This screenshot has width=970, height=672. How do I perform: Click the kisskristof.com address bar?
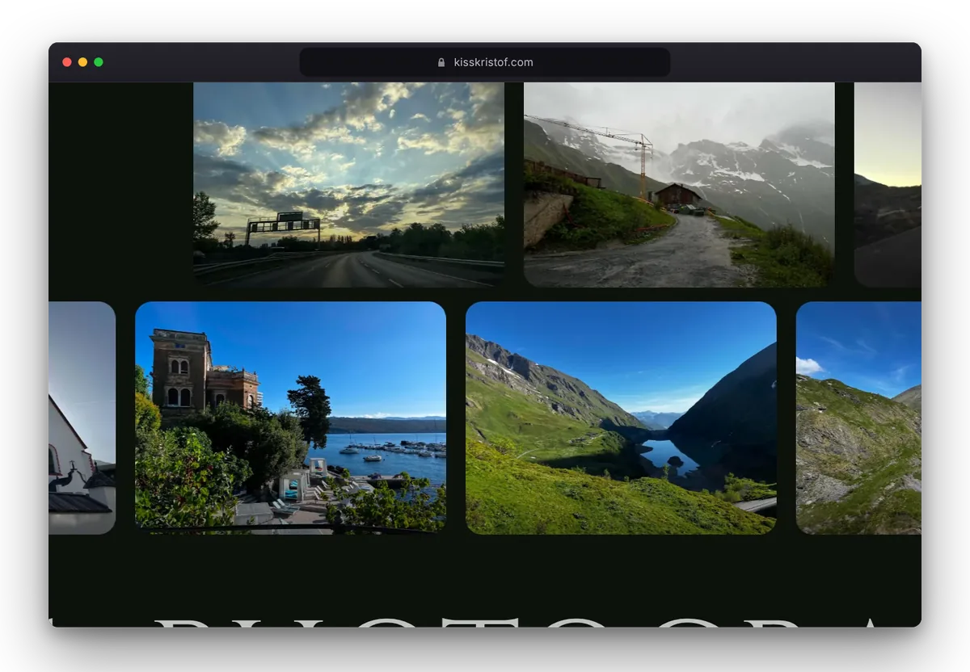pos(485,62)
